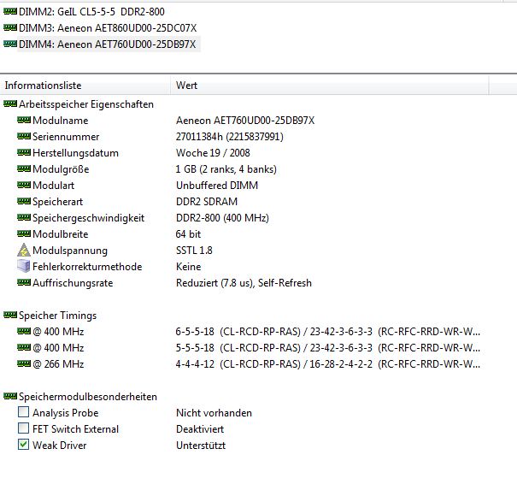Image resolution: width=517 pixels, height=490 pixels.
Task: Click the memory icon beside @ 266 MHz
Action: pos(24,364)
